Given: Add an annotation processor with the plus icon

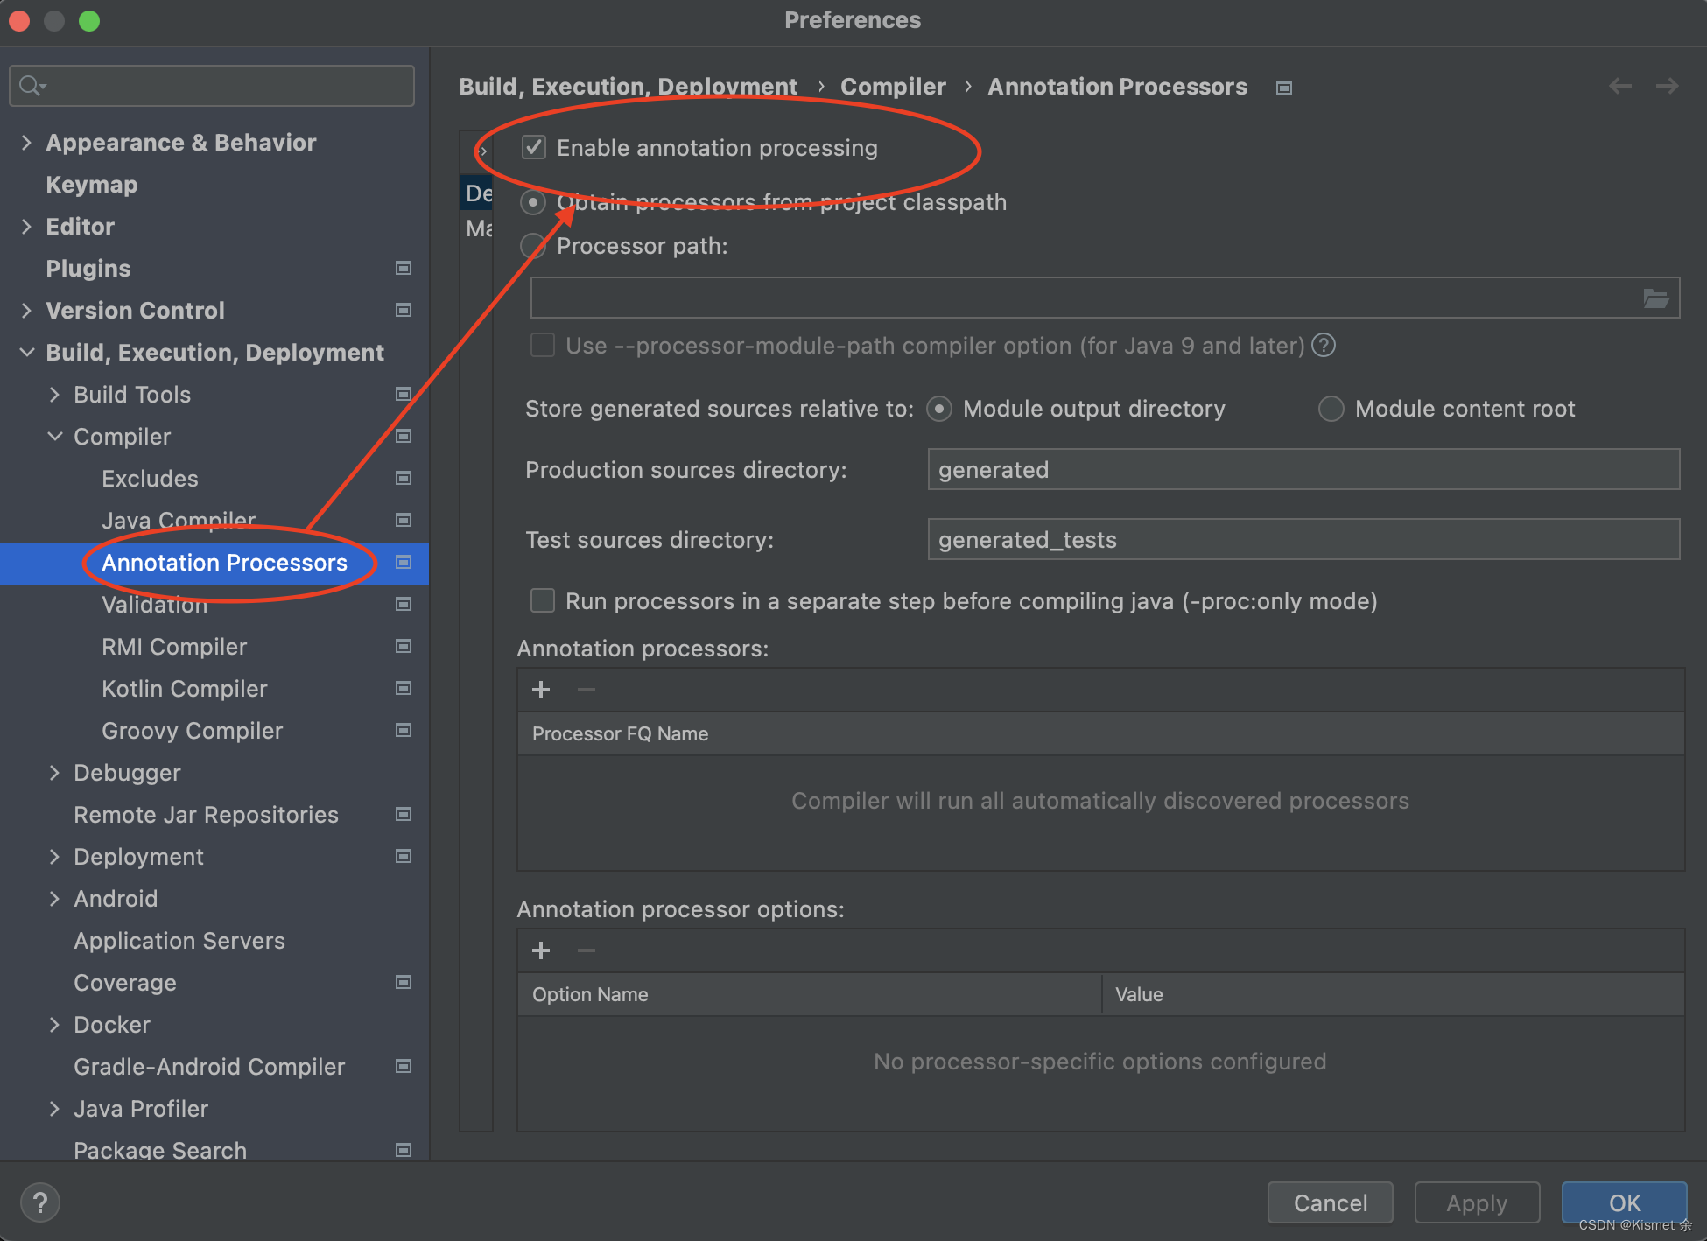Looking at the screenshot, I should (540, 690).
